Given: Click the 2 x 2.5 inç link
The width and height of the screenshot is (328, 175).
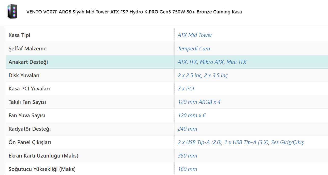Looking at the screenshot, I should point(189,75).
